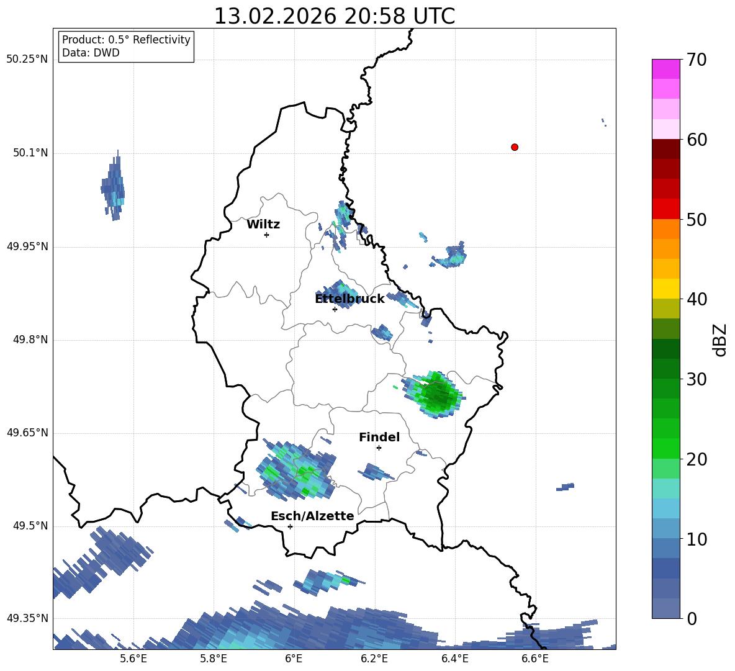Click the red dot marker on the map
Screen dimensions: 735x671
515,147
